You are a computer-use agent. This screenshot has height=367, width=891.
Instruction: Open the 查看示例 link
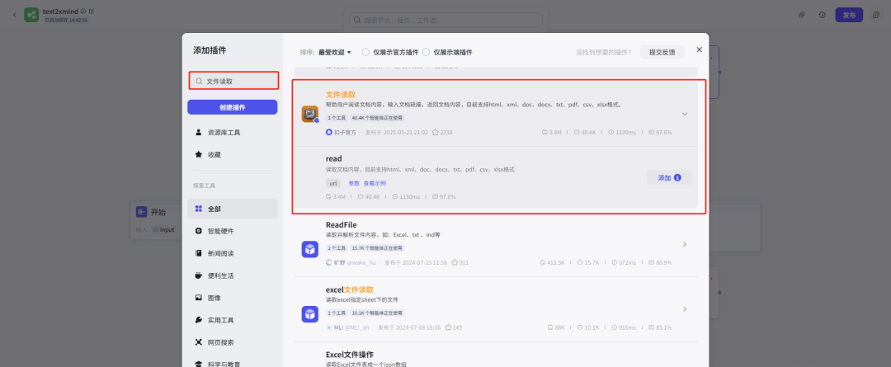point(375,183)
